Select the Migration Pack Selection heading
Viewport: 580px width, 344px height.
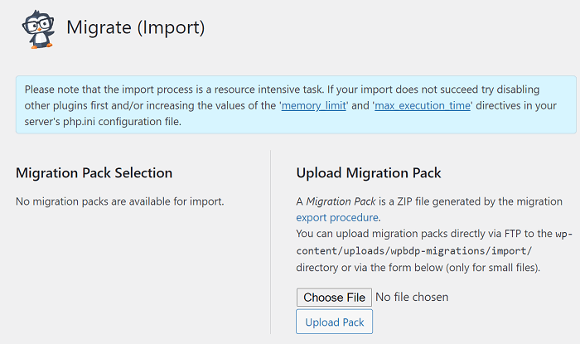(x=94, y=173)
